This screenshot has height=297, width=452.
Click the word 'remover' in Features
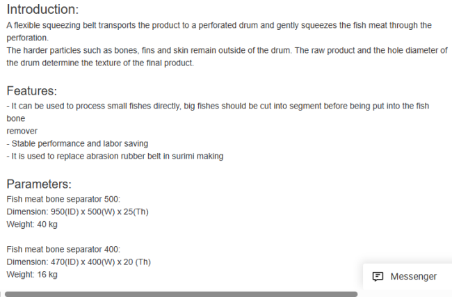tap(22, 131)
